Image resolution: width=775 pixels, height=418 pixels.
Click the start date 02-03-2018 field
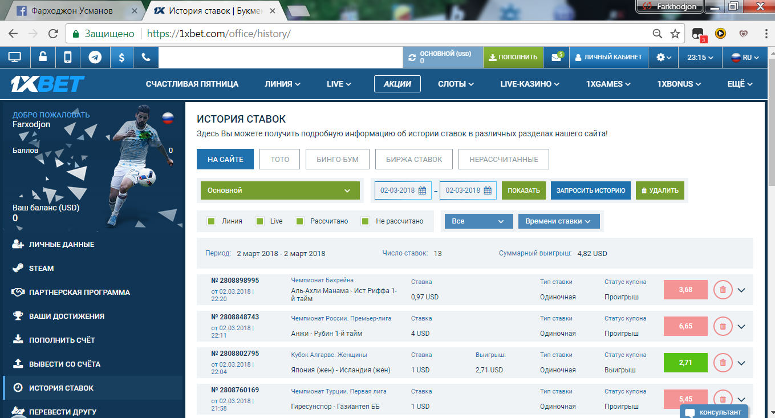point(403,190)
